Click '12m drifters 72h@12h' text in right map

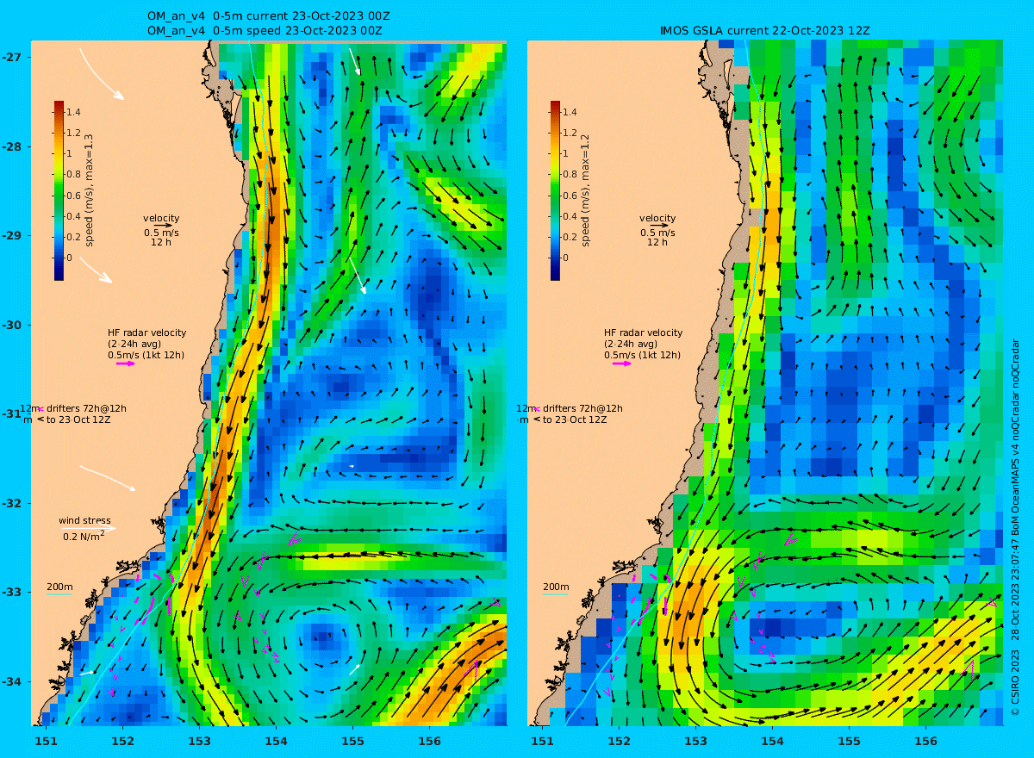[x=570, y=408]
